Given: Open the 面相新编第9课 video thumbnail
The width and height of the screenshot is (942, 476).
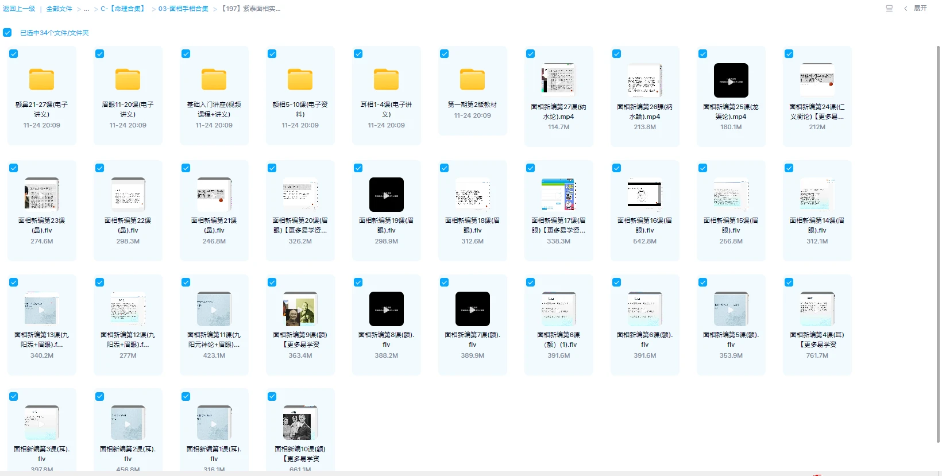Looking at the screenshot, I should click(x=300, y=309).
